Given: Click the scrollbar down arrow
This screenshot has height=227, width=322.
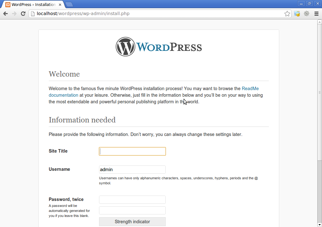Looking at the screenshot, I should click(x=319, y=225).
